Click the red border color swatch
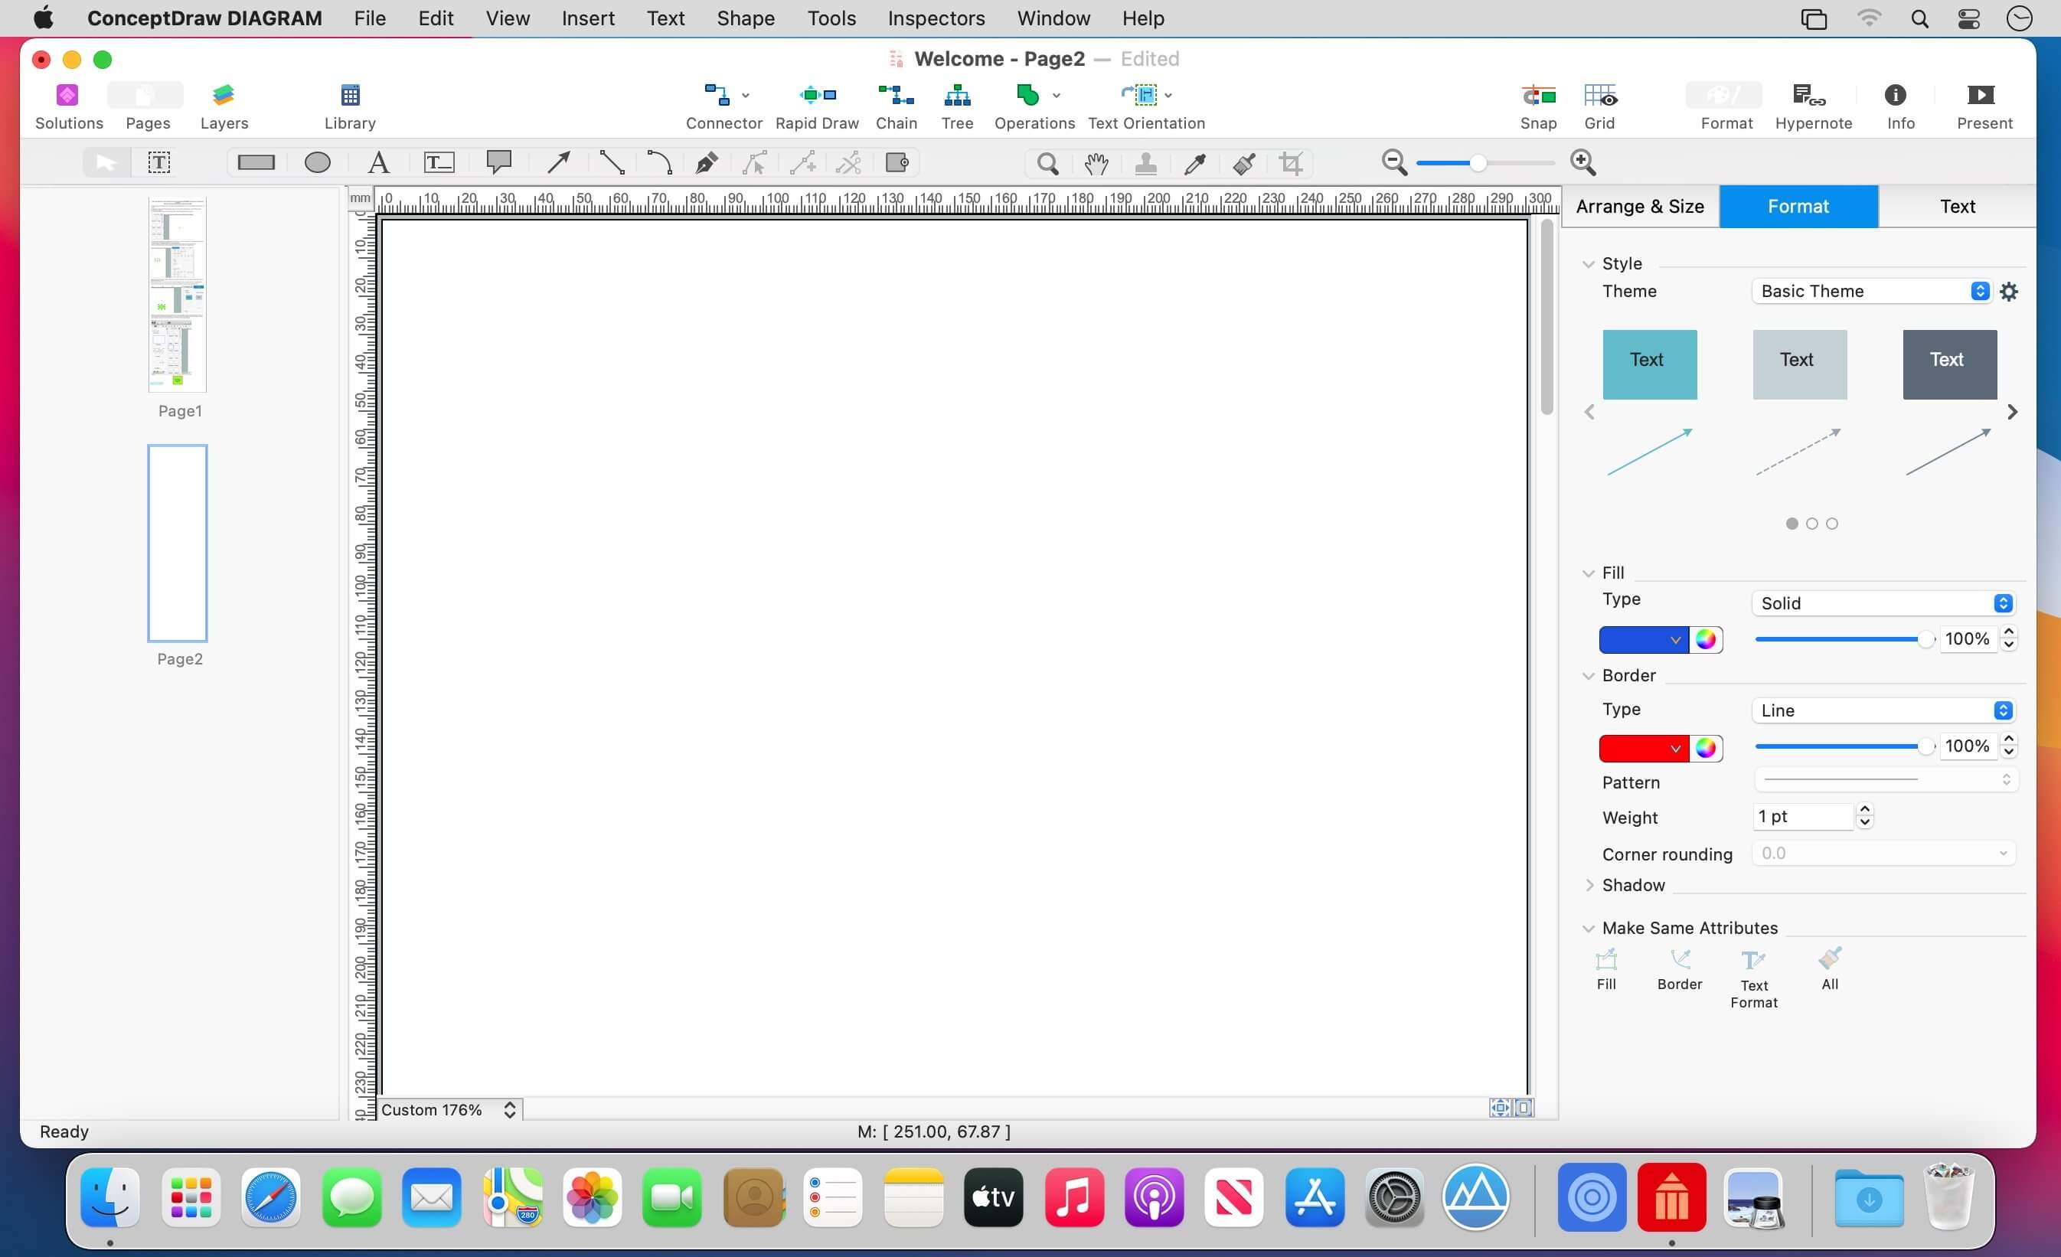 click(1635, 748)
